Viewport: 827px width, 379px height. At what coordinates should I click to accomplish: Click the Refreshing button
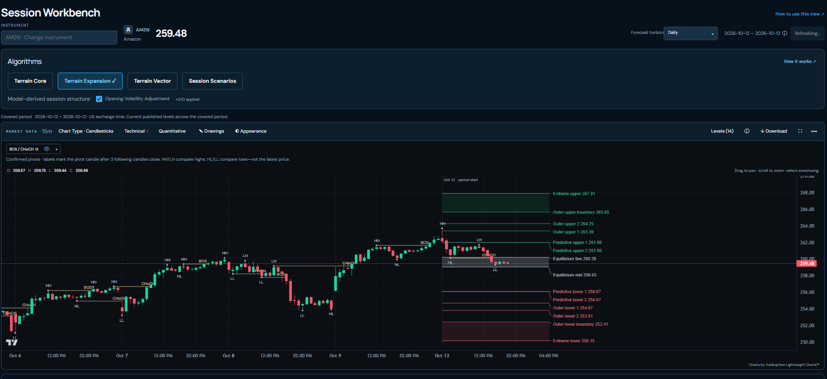click(807, 33)
